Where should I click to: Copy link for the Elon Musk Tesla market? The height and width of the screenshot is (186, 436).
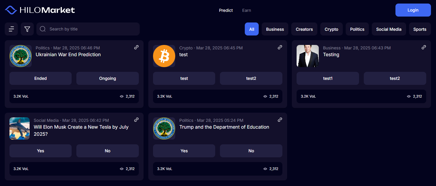[136, 120]
